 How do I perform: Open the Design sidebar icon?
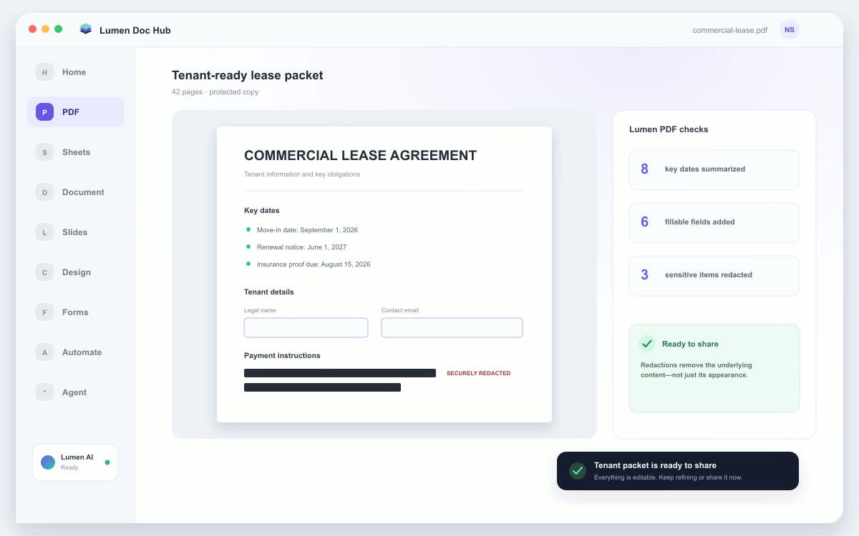click(x=44, y=272)
